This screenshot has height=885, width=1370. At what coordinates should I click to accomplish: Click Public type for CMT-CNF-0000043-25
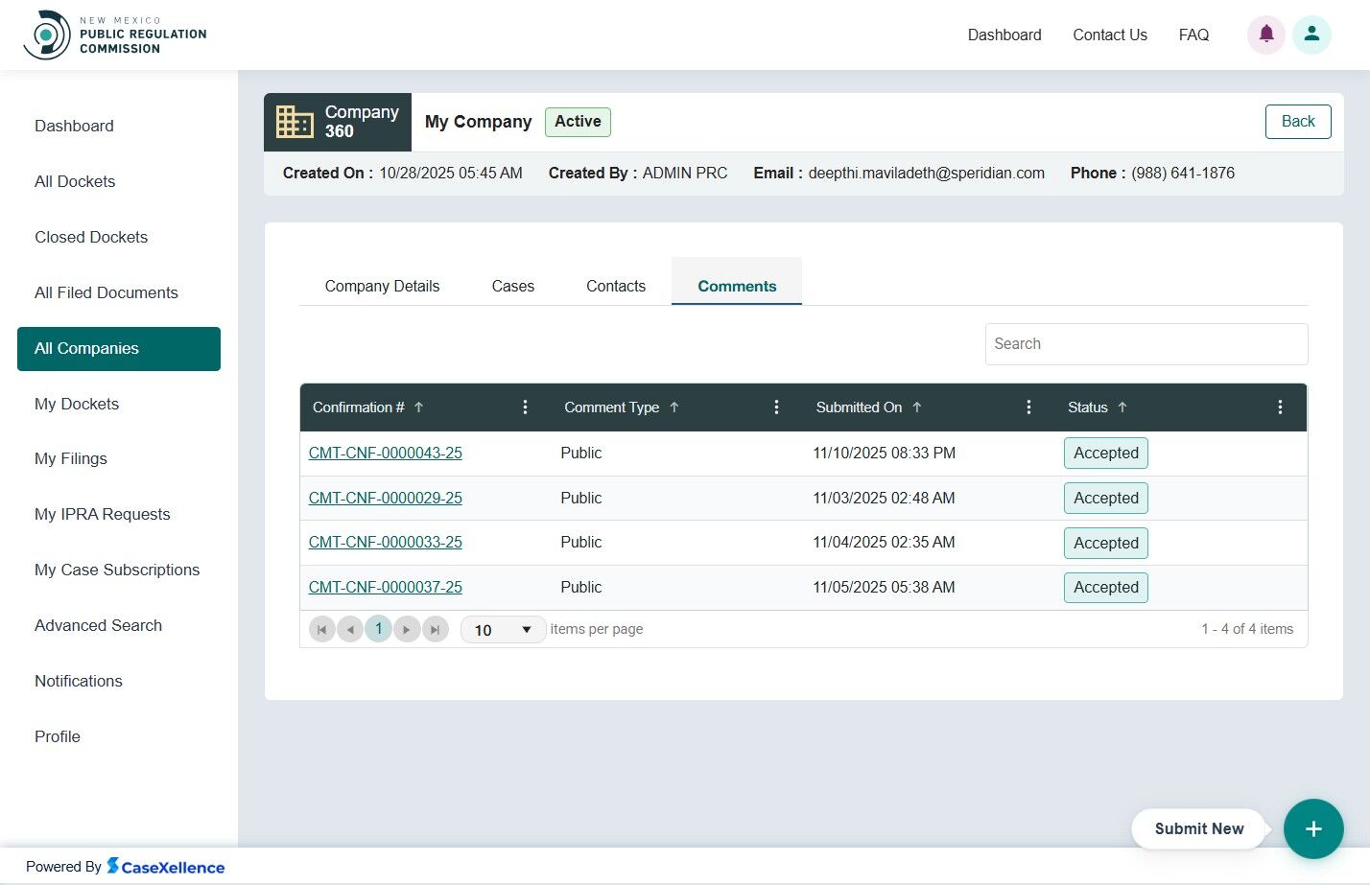click(581, 454)
